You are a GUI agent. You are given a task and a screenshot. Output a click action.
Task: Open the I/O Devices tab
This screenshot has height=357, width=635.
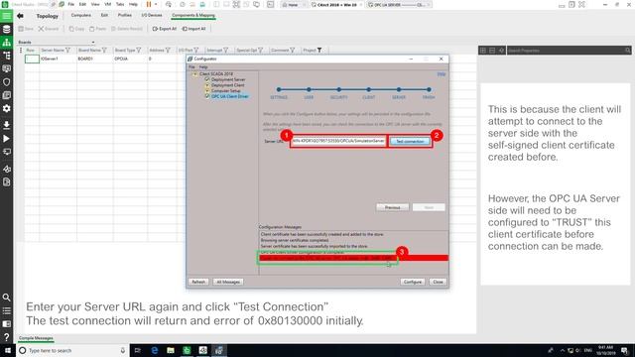(x=152, y=16)
